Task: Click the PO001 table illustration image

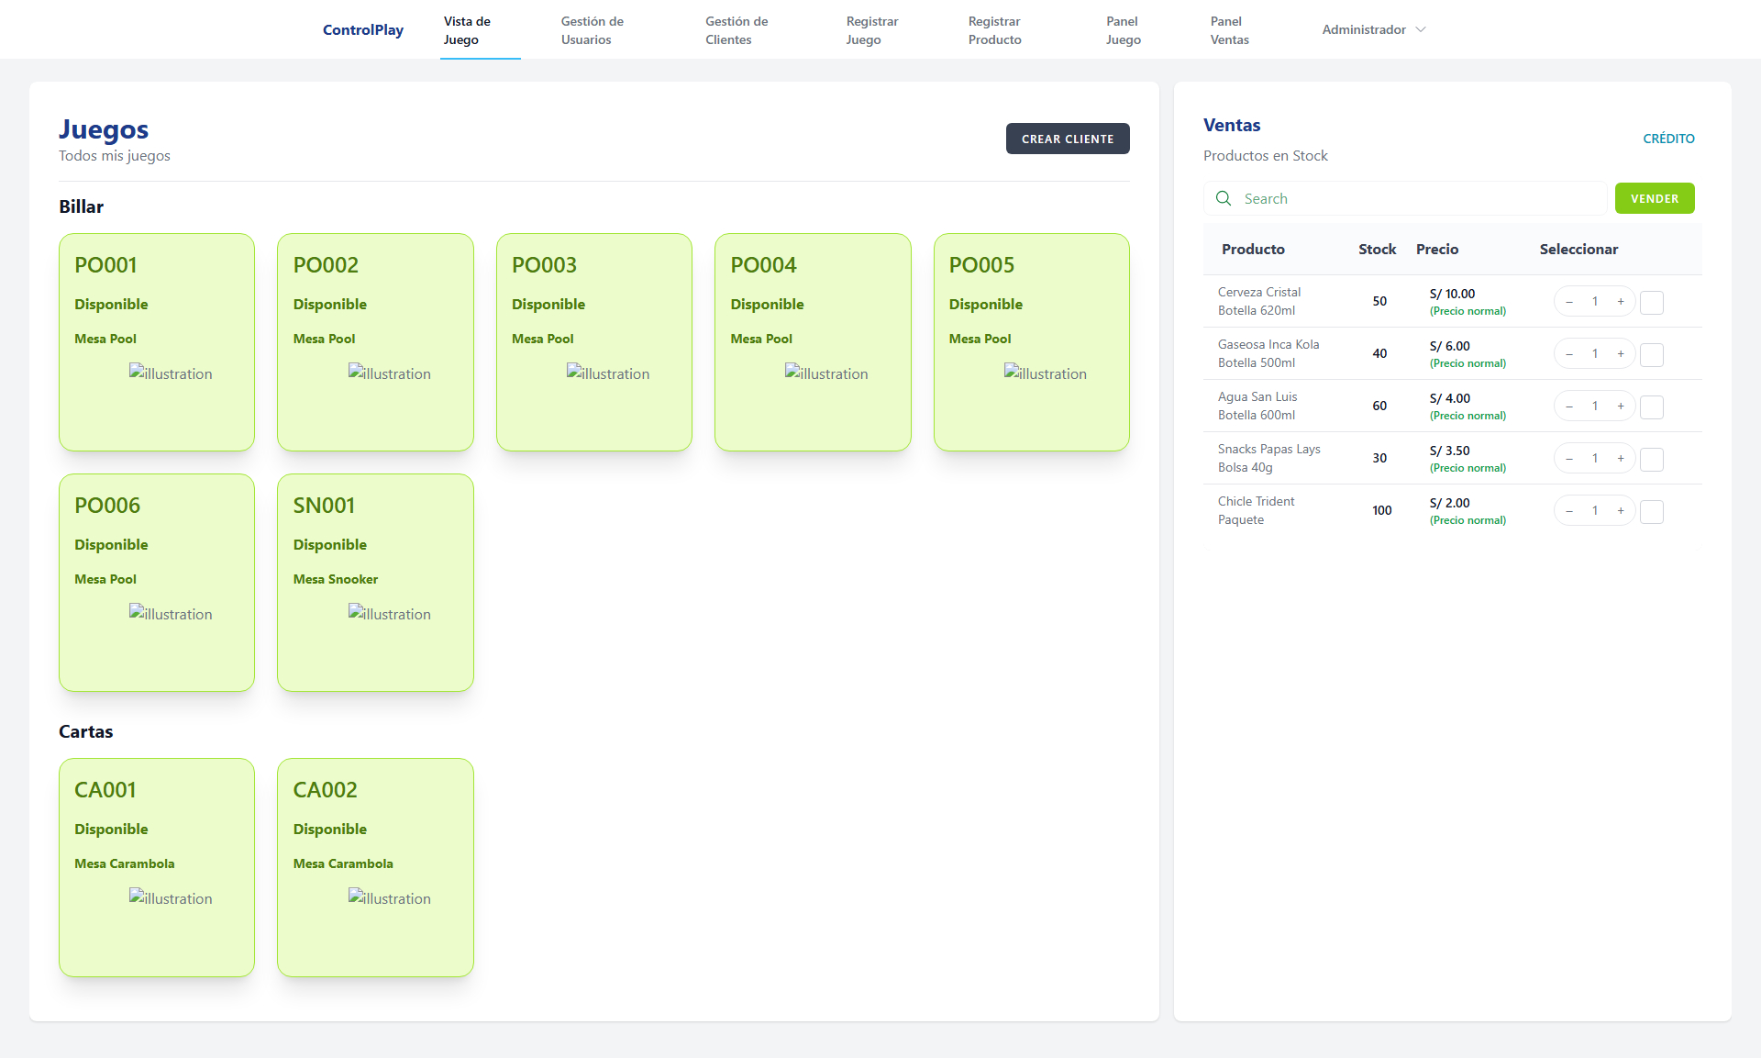Action: coord(171,373)
